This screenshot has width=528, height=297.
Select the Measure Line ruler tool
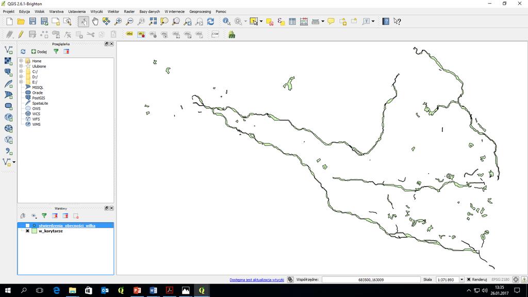tap(316, 22)
